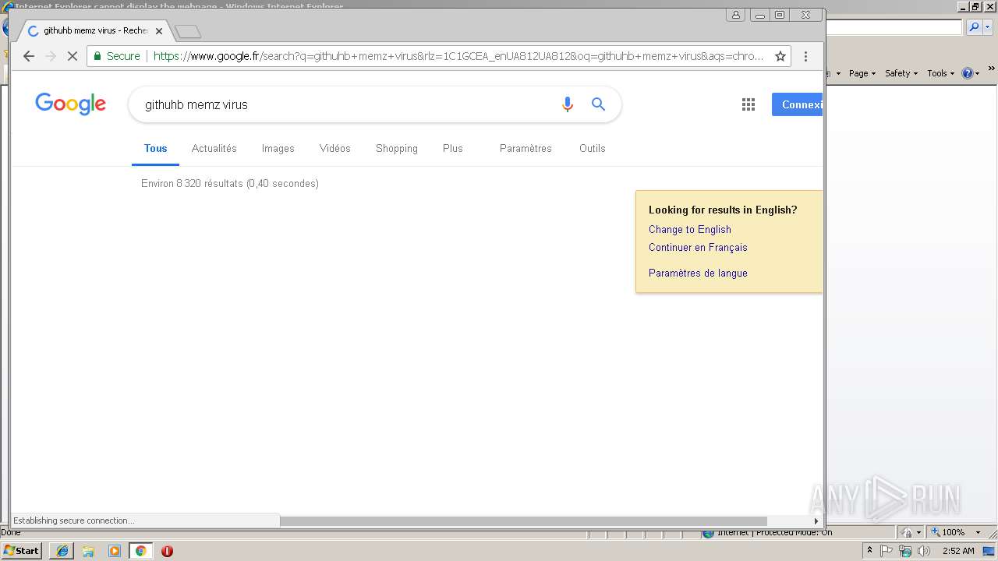
Task: Open the Google apps grid
Action: 748,104
